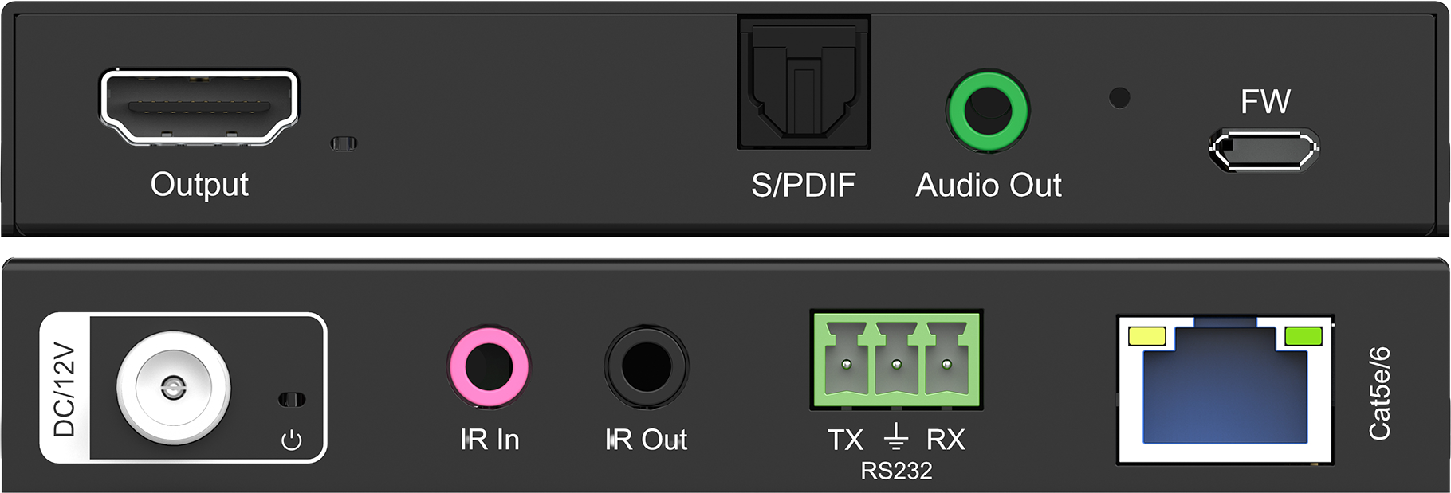Click the HDMI Output port

(199, 107)
